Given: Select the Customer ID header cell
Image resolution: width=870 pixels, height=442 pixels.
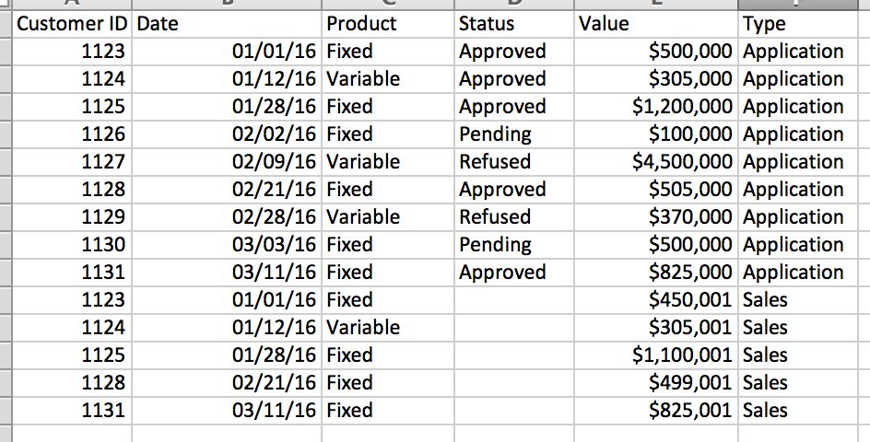Looking at the screenshot, I should click(x=73, y=24).
